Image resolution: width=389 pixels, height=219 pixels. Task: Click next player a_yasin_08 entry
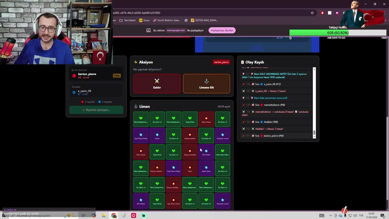96,92
